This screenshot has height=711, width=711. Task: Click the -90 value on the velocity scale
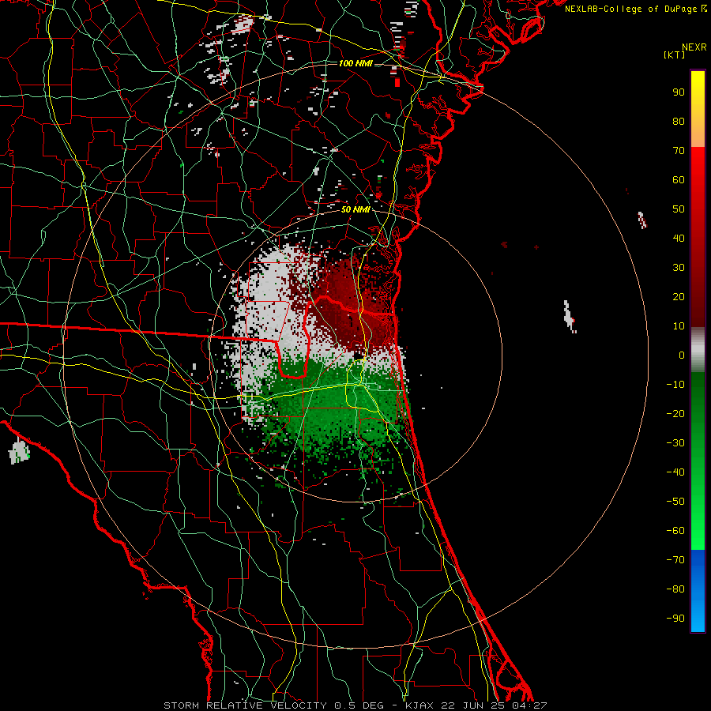tap(675, 619)
